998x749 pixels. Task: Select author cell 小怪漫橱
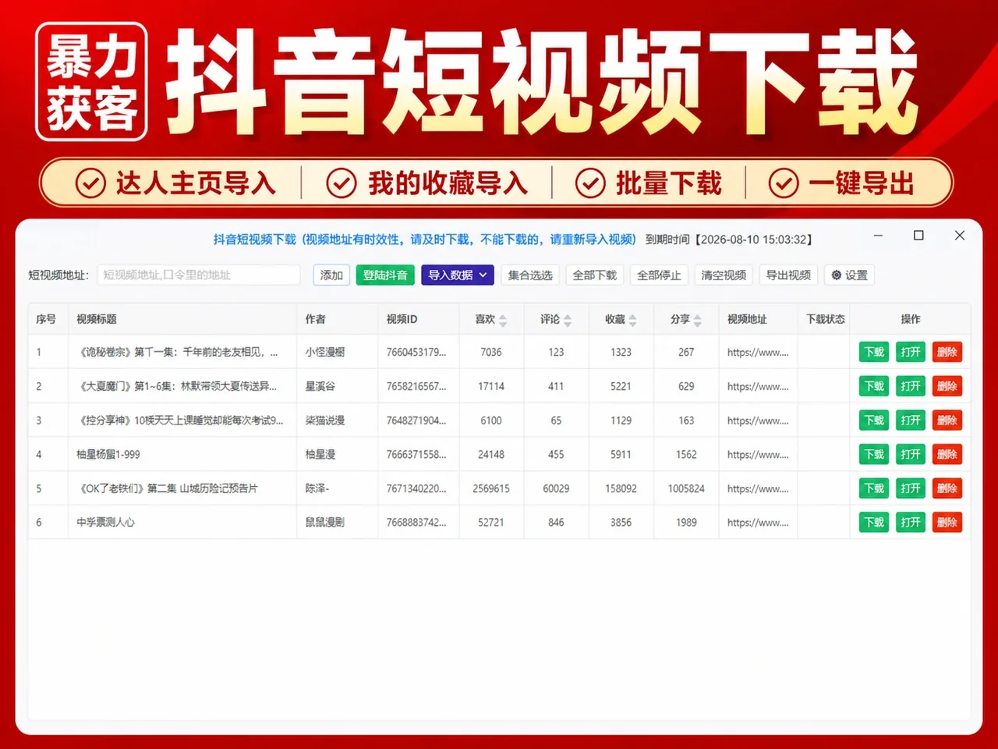(325, 353)
